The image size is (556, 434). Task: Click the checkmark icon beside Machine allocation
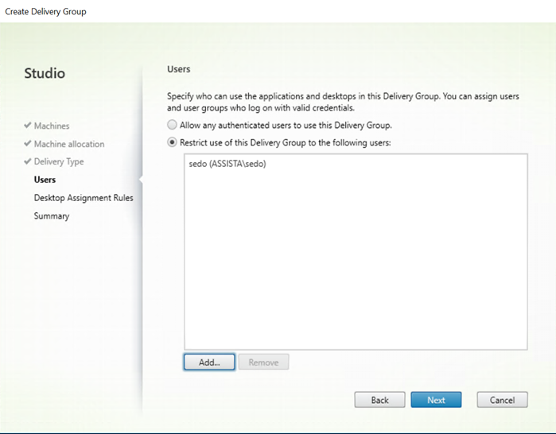click(27, 144)
